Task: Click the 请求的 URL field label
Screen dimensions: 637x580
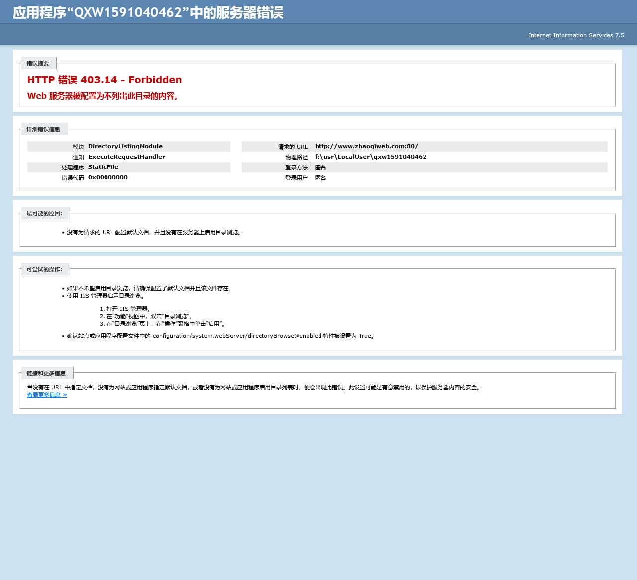Action: [x=293, y=147]
